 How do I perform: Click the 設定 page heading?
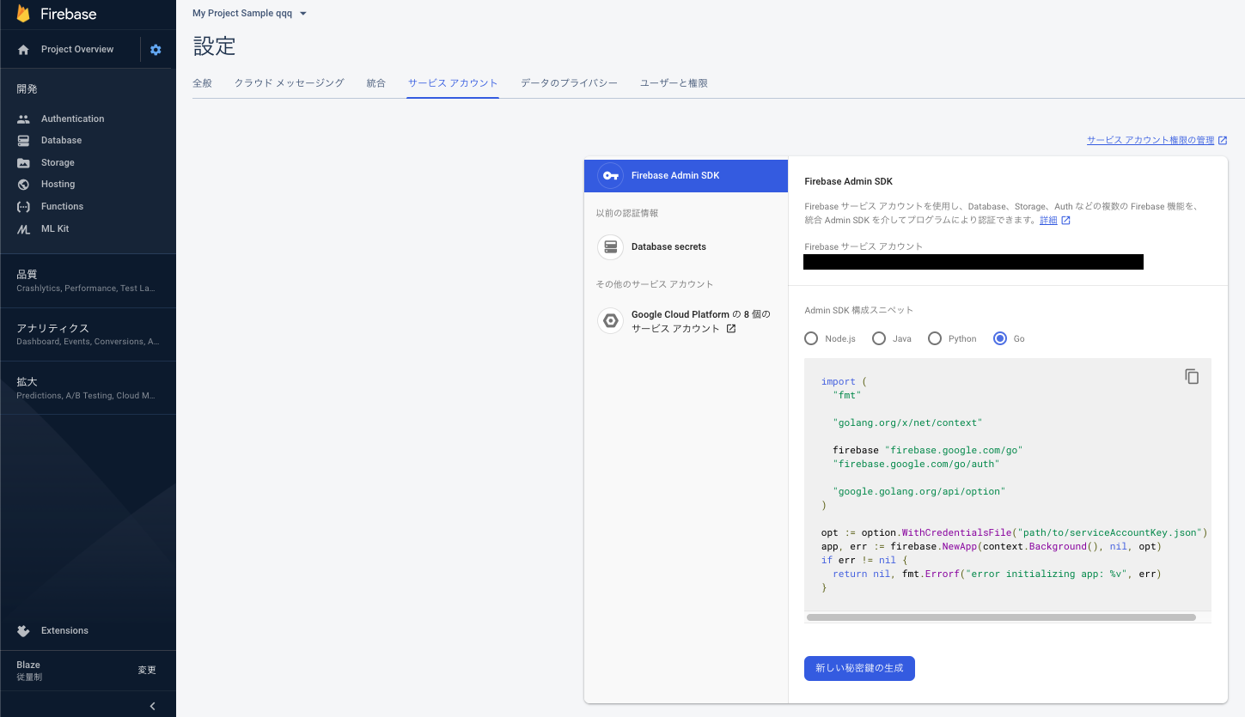coord(214,46)
